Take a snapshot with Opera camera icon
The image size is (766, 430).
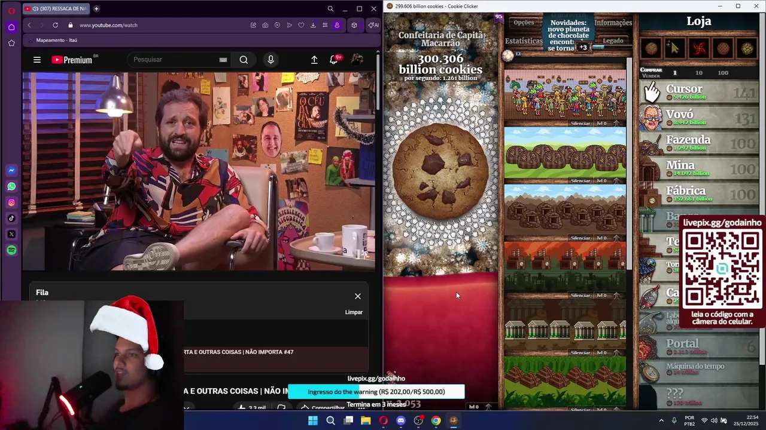[265, 25]
